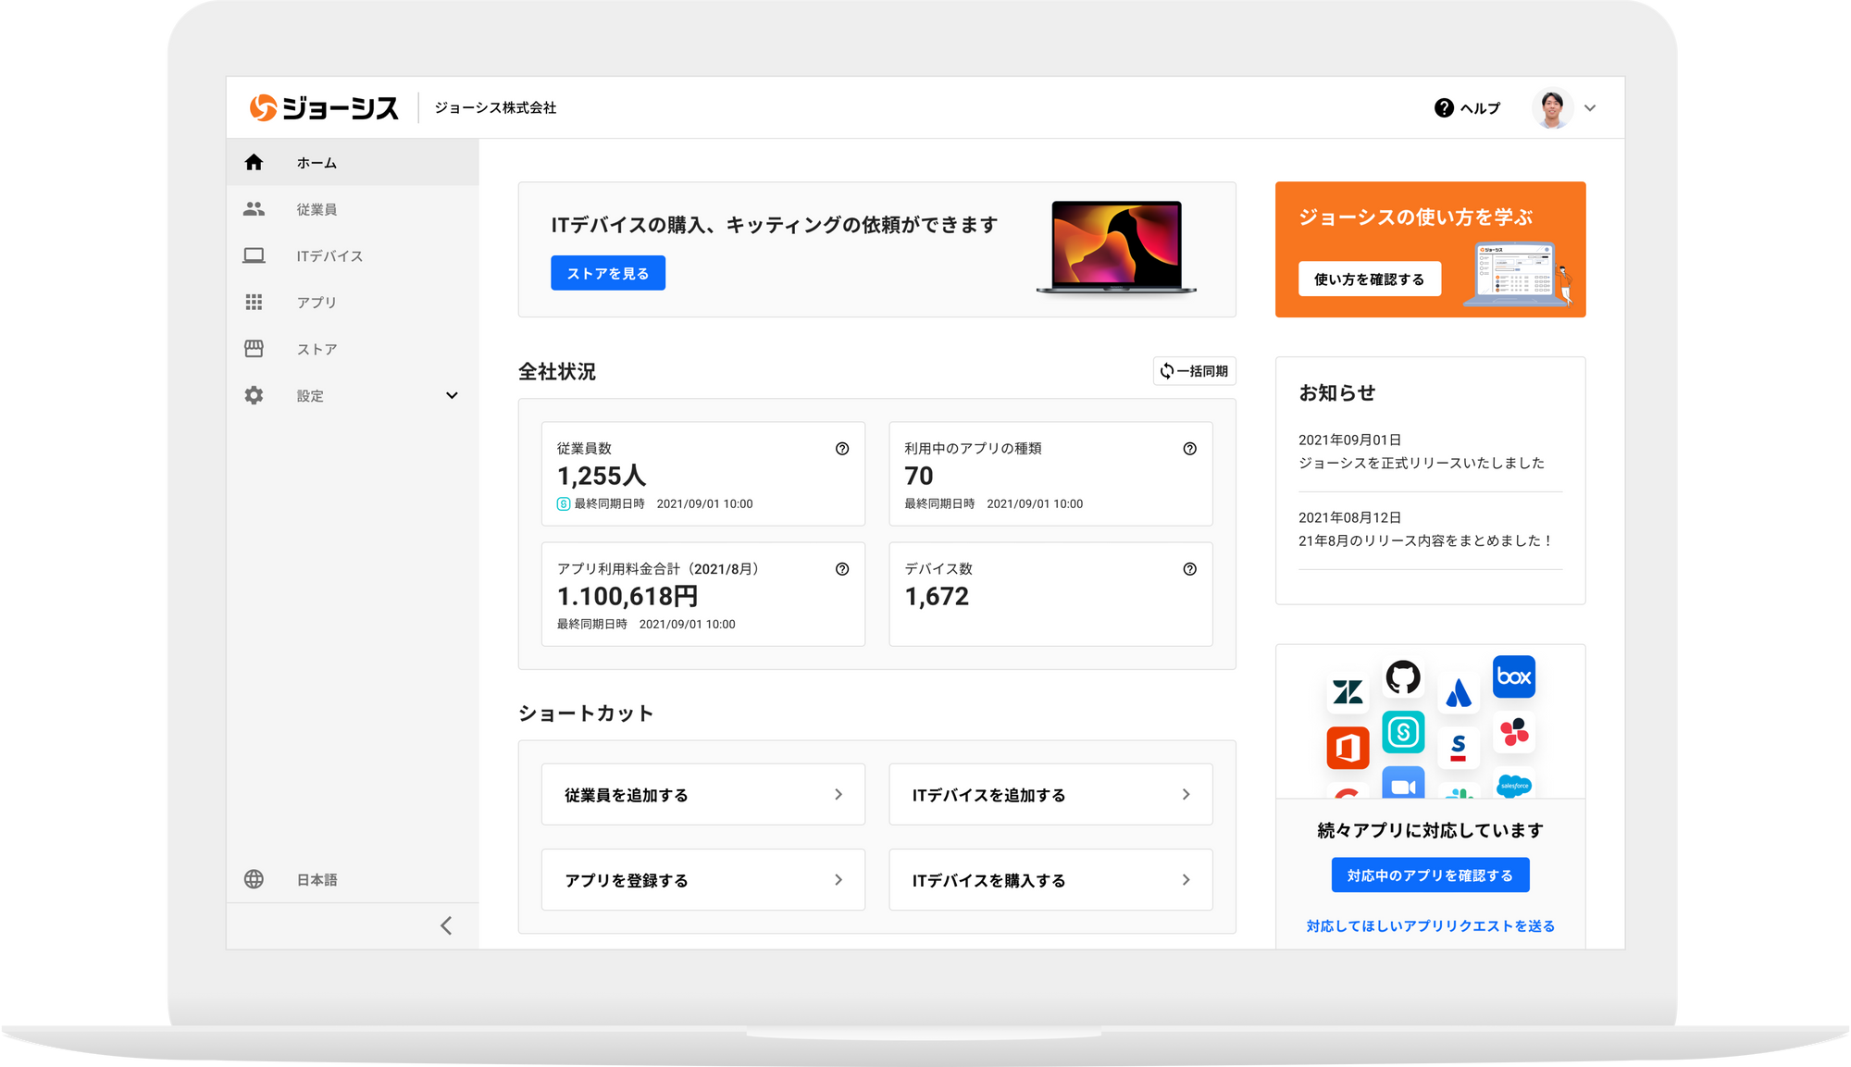Click the ストアを見る button

click(x=608, y=272)
